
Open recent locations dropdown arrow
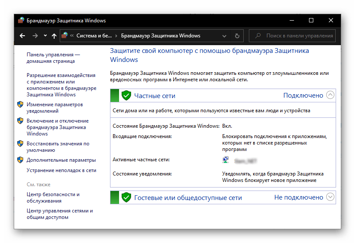click(x=45, y=36)
